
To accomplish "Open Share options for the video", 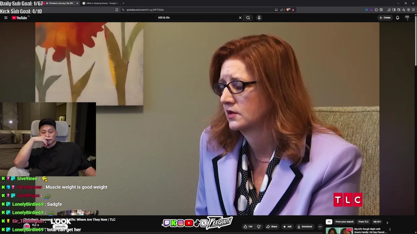I will click(272, 227).
